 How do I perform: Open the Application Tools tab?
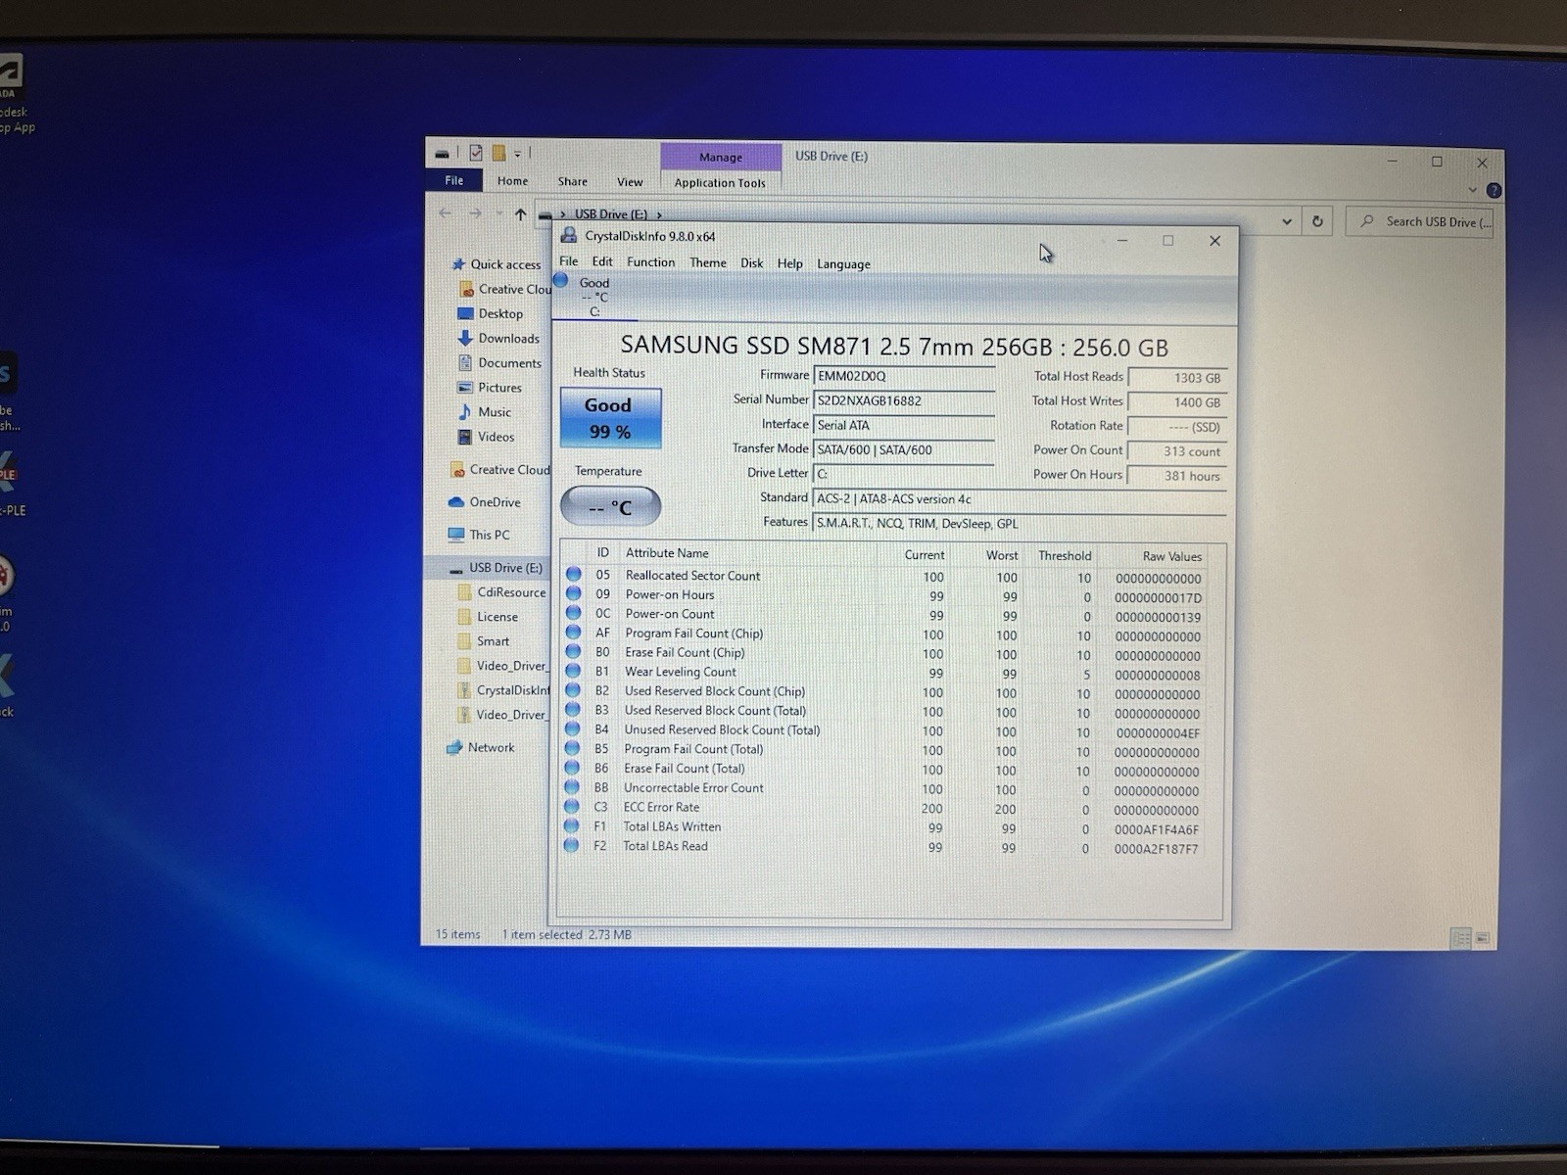[720, 183]
